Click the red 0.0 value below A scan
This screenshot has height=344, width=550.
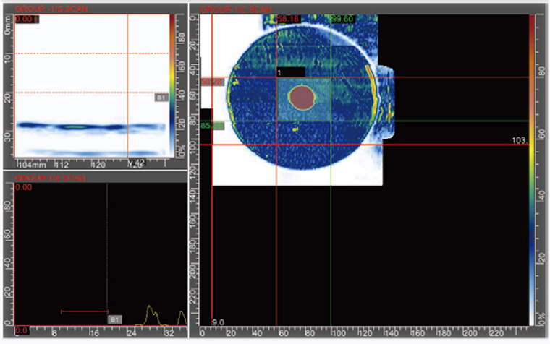[x=22, y=330]
